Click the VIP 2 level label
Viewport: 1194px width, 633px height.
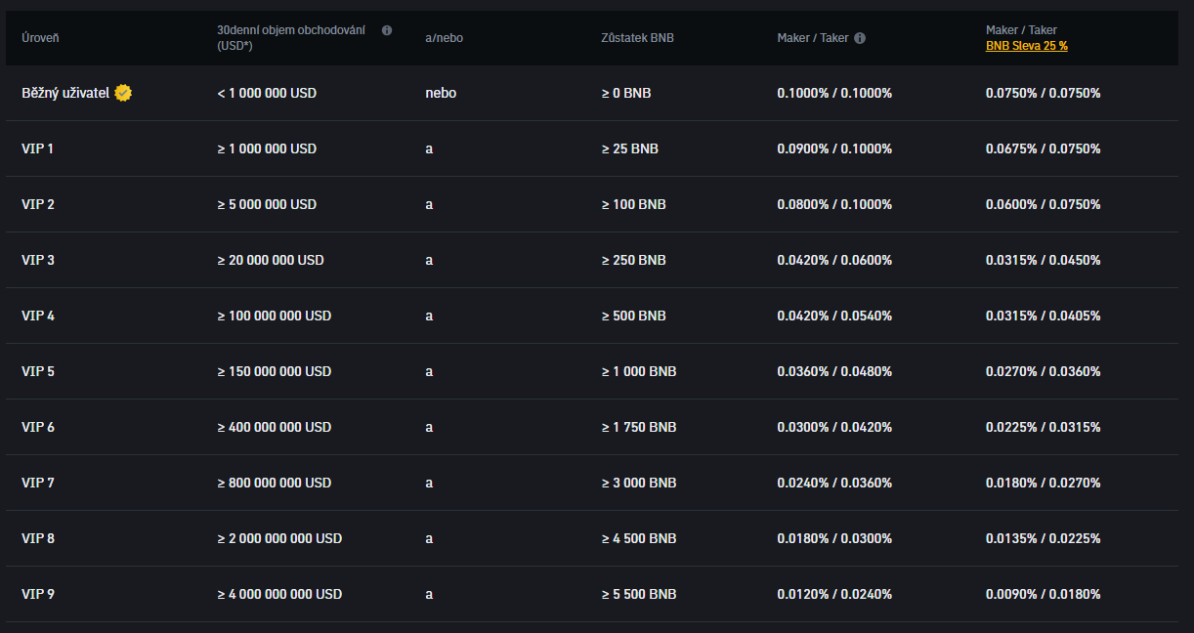(x=38, y=204)
